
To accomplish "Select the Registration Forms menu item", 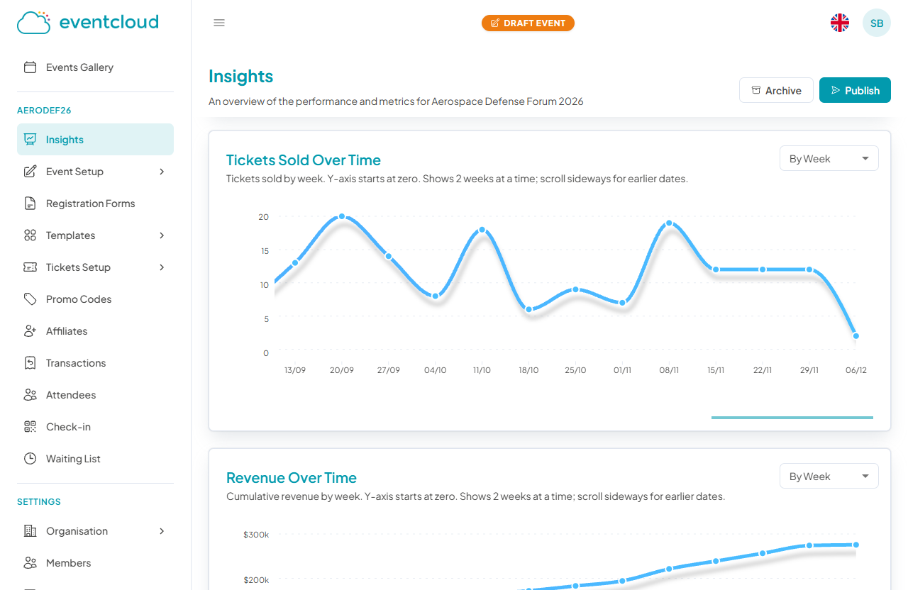I will tap(95, 204).
